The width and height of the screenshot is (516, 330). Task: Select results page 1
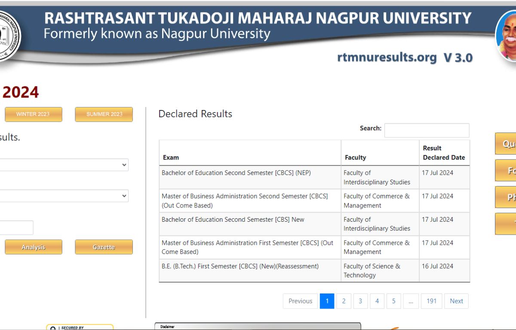click(x=327, y=301)
